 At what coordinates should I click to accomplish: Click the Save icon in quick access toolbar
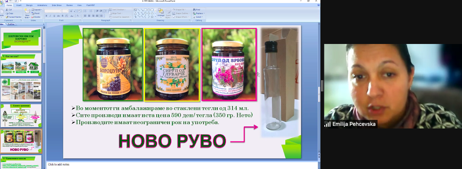(6, 1)
